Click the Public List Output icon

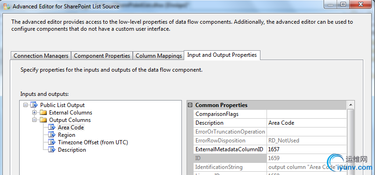coord(34,105)
